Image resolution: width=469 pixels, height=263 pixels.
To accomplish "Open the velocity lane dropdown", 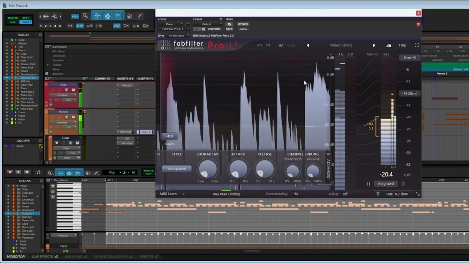I will pyautogui.click(x=63, y=236).
